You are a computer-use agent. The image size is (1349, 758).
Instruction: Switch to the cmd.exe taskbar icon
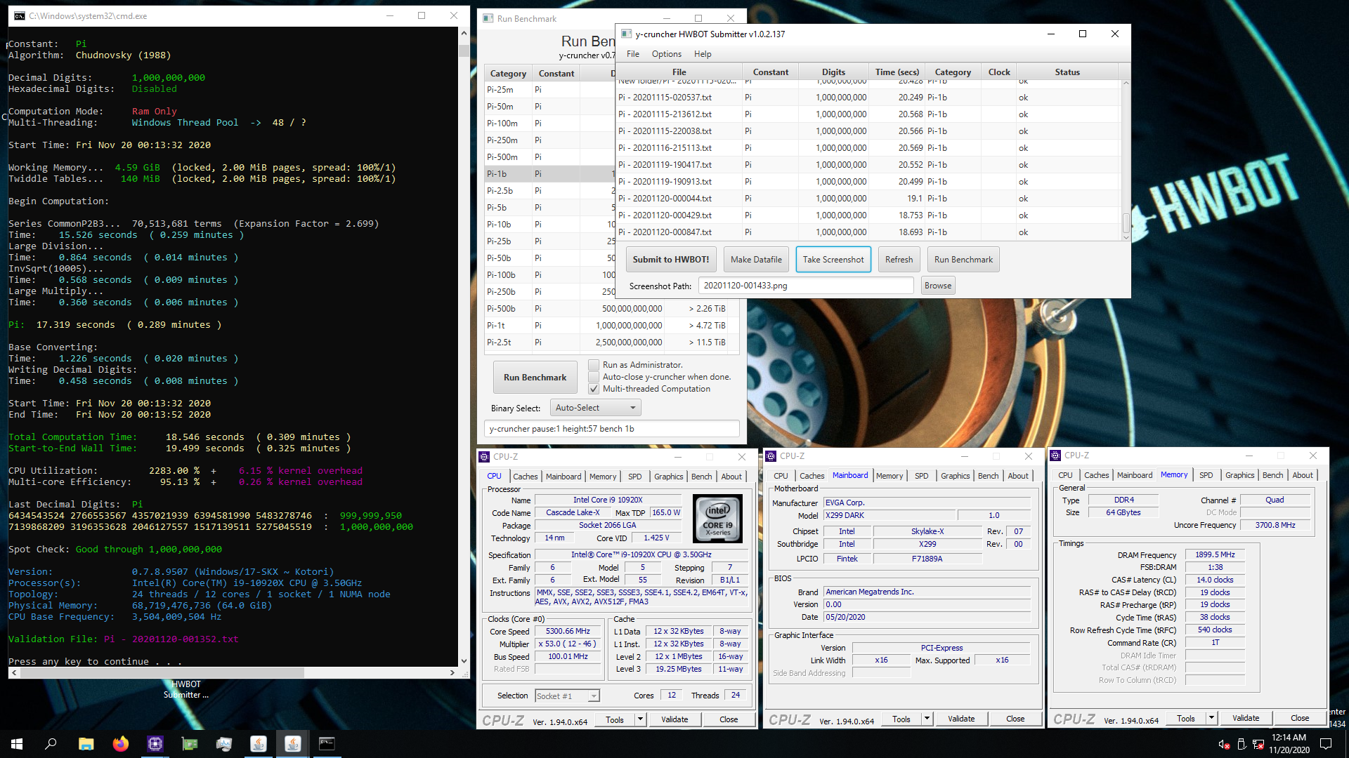coord(327,744)
